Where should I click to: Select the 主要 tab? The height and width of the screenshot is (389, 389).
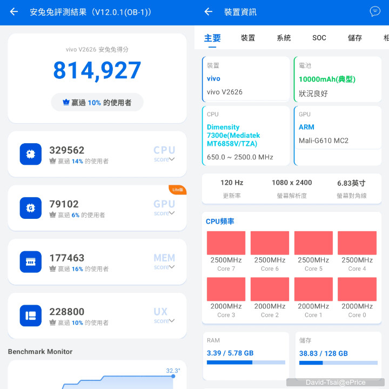coord(212,38)
